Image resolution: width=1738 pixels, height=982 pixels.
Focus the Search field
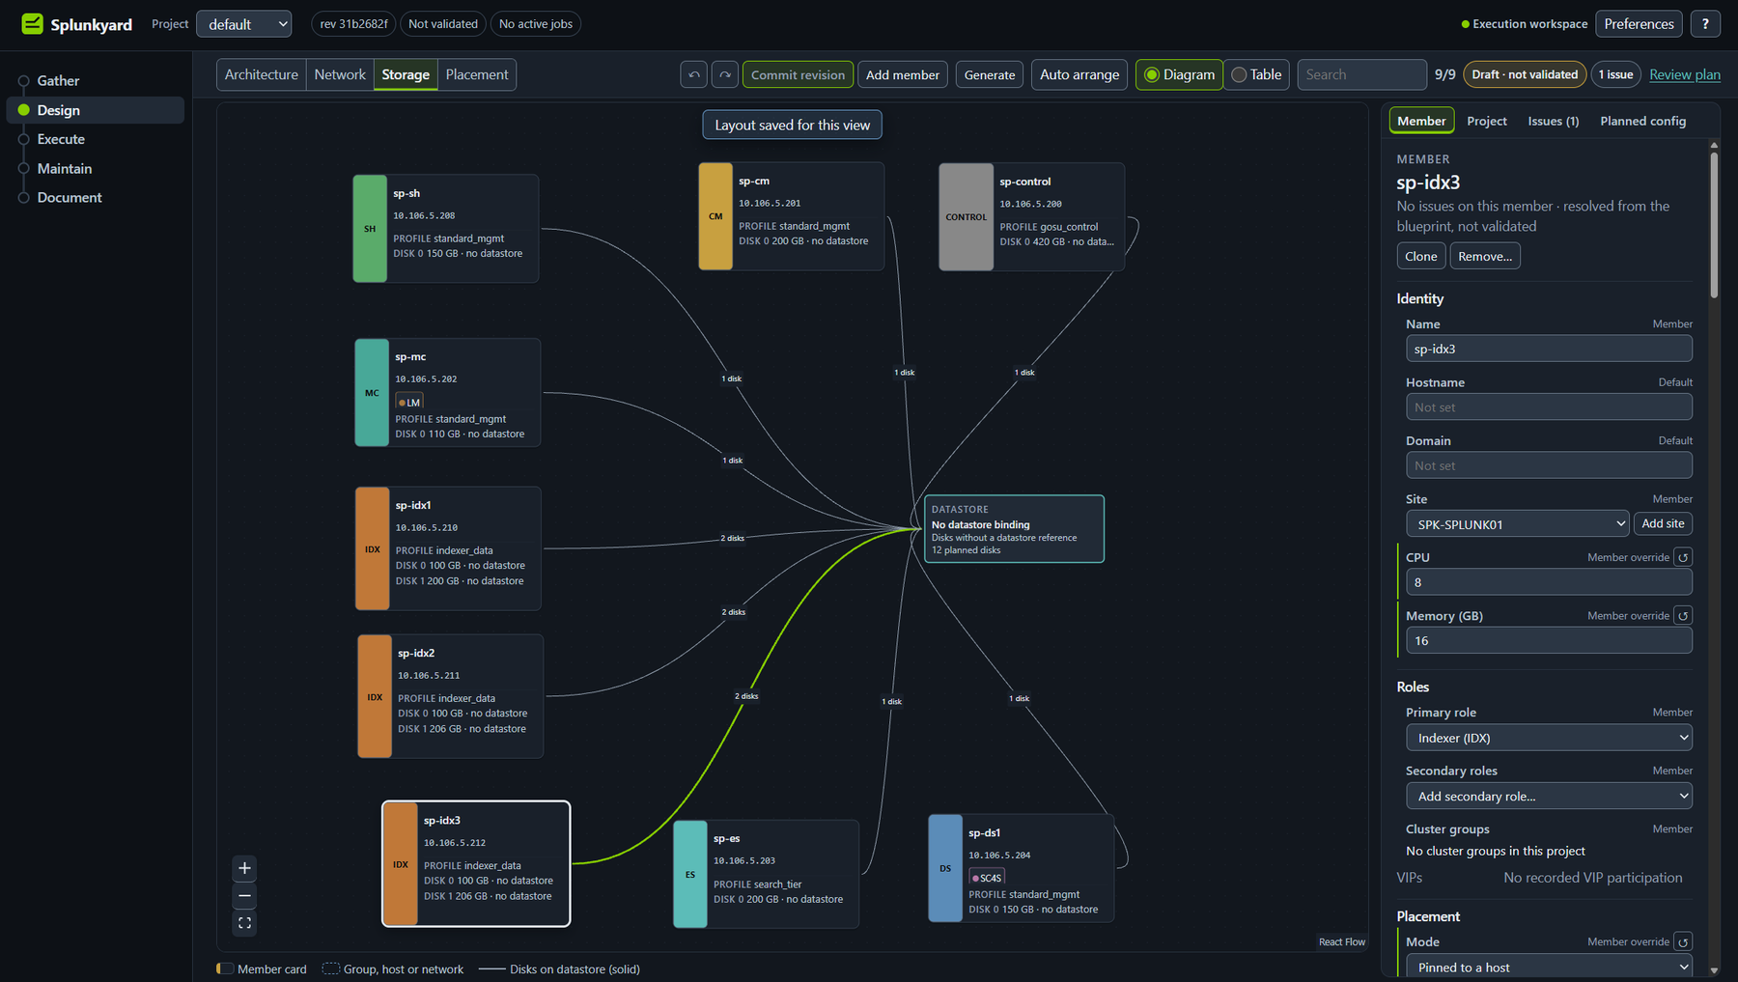(x=1361, y=74)
